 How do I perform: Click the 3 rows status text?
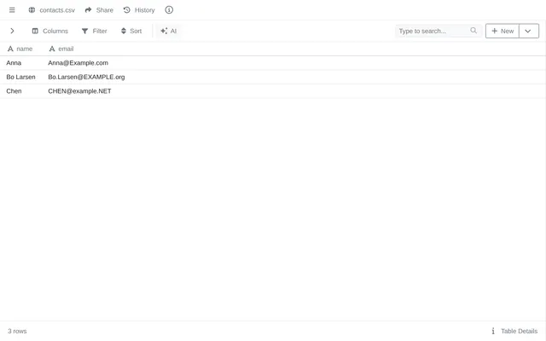click(17, 331)
